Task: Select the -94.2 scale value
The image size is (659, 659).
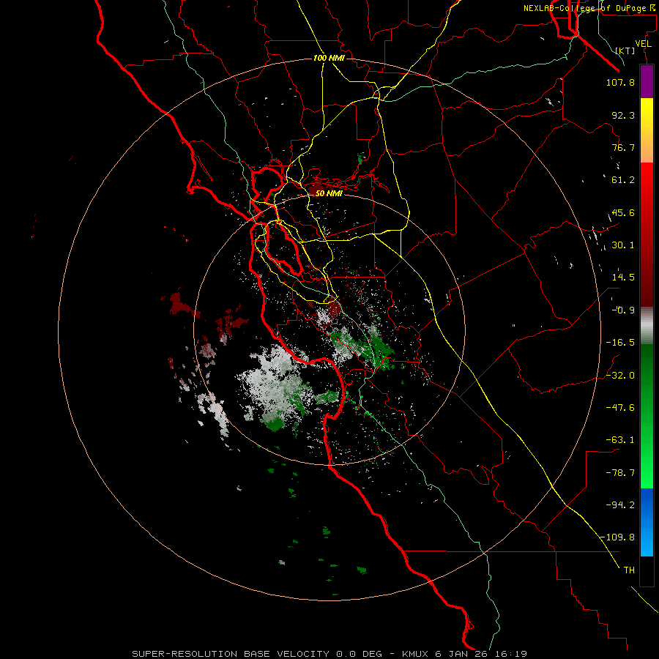Action: tap(620, 505)
